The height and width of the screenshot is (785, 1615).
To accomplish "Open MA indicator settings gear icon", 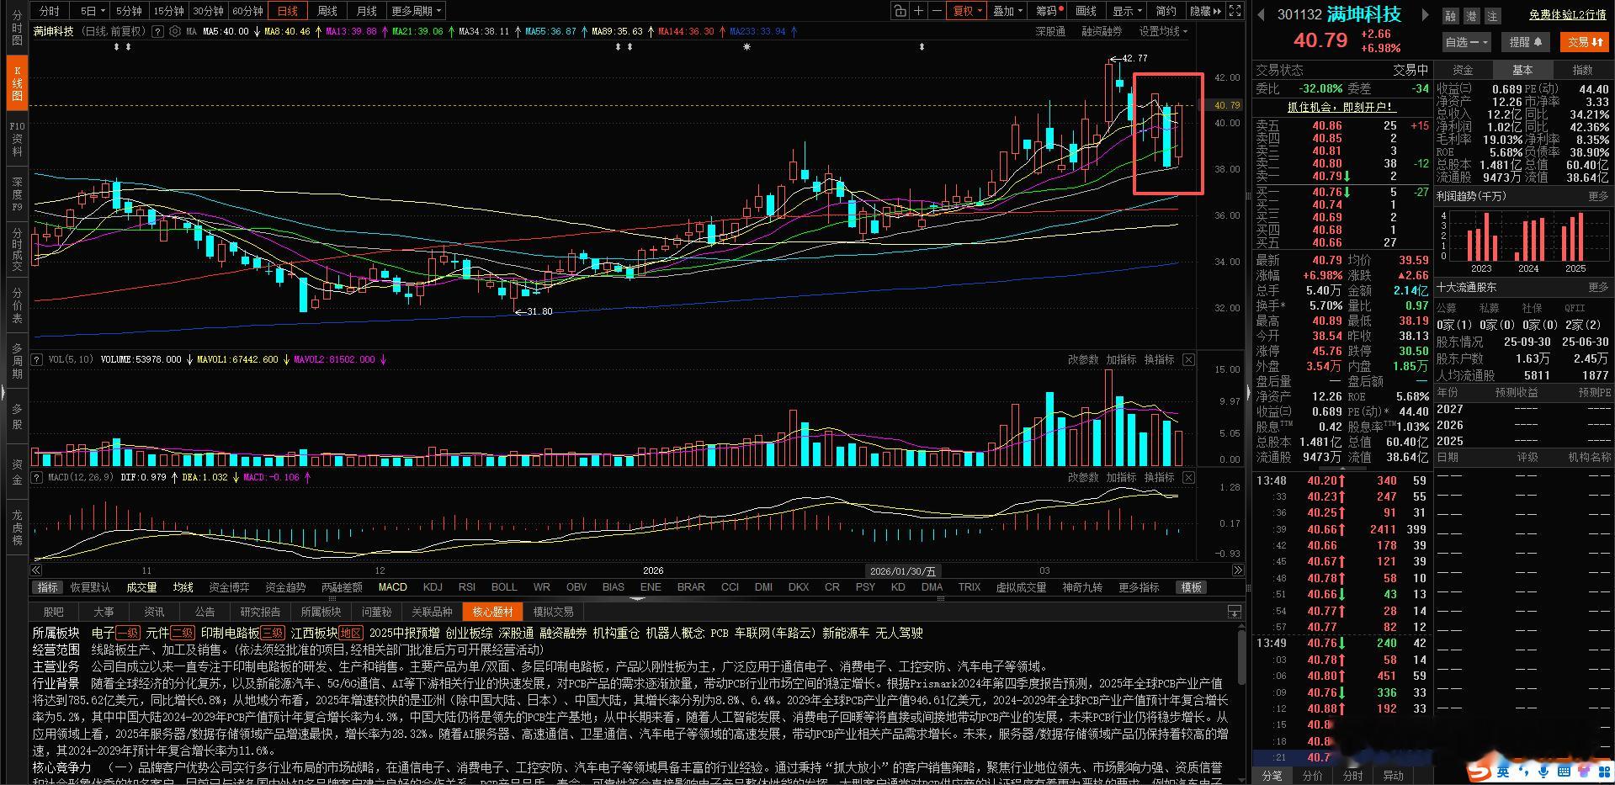I will pyautogui.click(x=175, y=31).
